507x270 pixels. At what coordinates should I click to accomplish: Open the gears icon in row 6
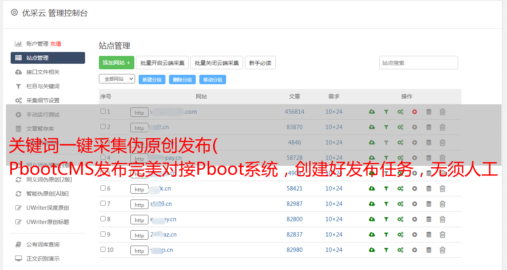(x=400, y=189)
